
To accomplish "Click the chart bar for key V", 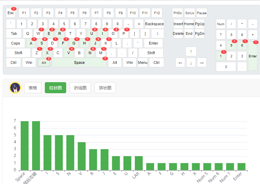I will [82, 156].
